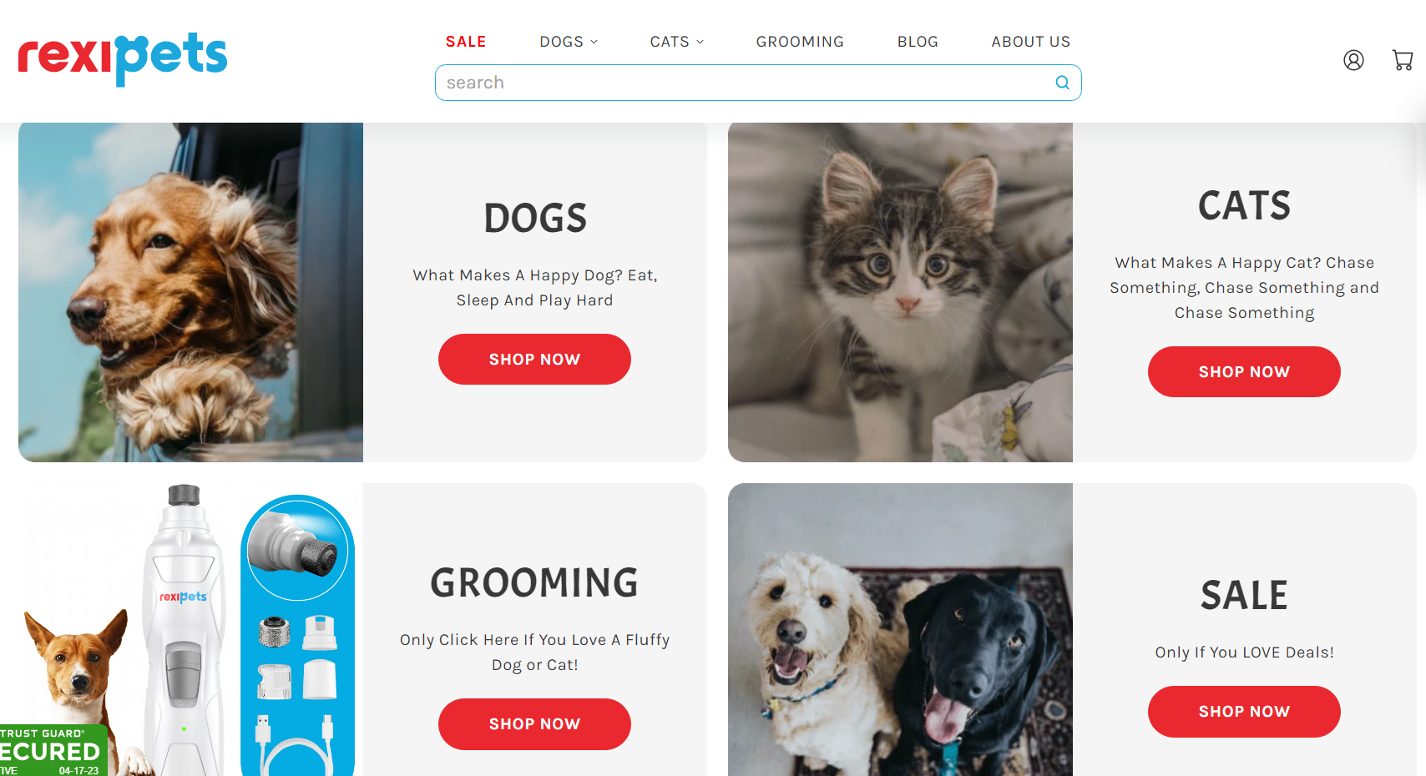Shop now in the Dogs section
This screenshot has width=1426, height=776.
pyautogui.click(x=534, y=360)
